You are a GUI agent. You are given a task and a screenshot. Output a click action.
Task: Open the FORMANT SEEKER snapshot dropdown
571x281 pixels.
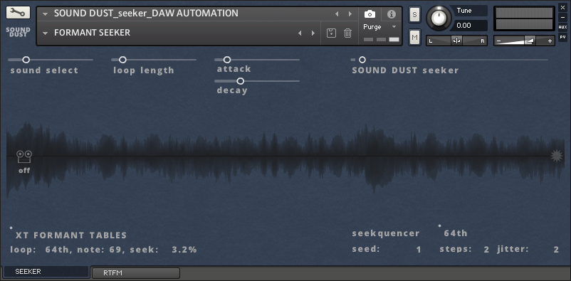(x=45, y=33)
